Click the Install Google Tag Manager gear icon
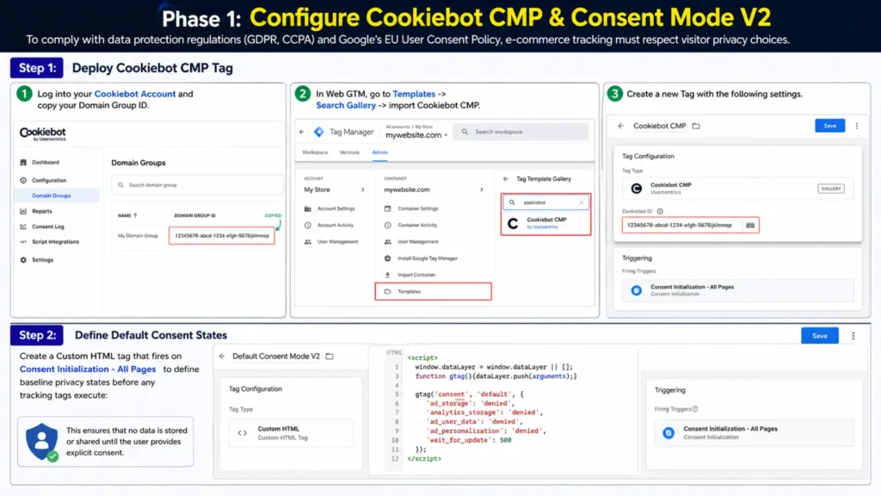 click(x=388, y=258)
